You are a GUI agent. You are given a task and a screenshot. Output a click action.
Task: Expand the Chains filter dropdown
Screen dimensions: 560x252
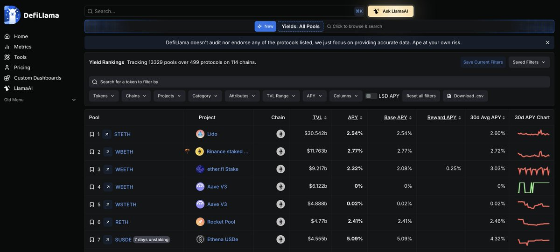pos(136,96)
